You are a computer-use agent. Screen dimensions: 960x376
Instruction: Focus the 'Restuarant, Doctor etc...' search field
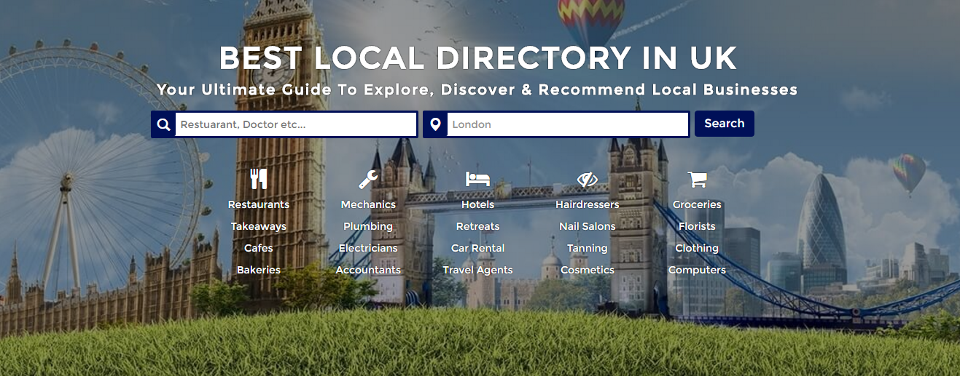(x=295, y=124)
